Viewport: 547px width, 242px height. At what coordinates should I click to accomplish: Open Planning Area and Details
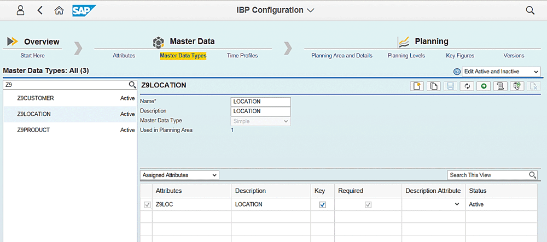[341, 55]
